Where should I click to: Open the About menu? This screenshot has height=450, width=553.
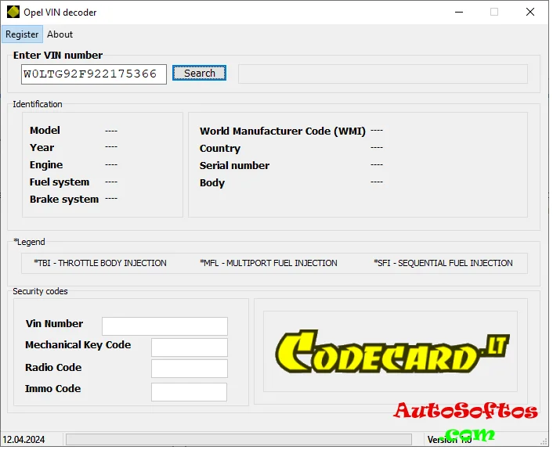(60, 34)
